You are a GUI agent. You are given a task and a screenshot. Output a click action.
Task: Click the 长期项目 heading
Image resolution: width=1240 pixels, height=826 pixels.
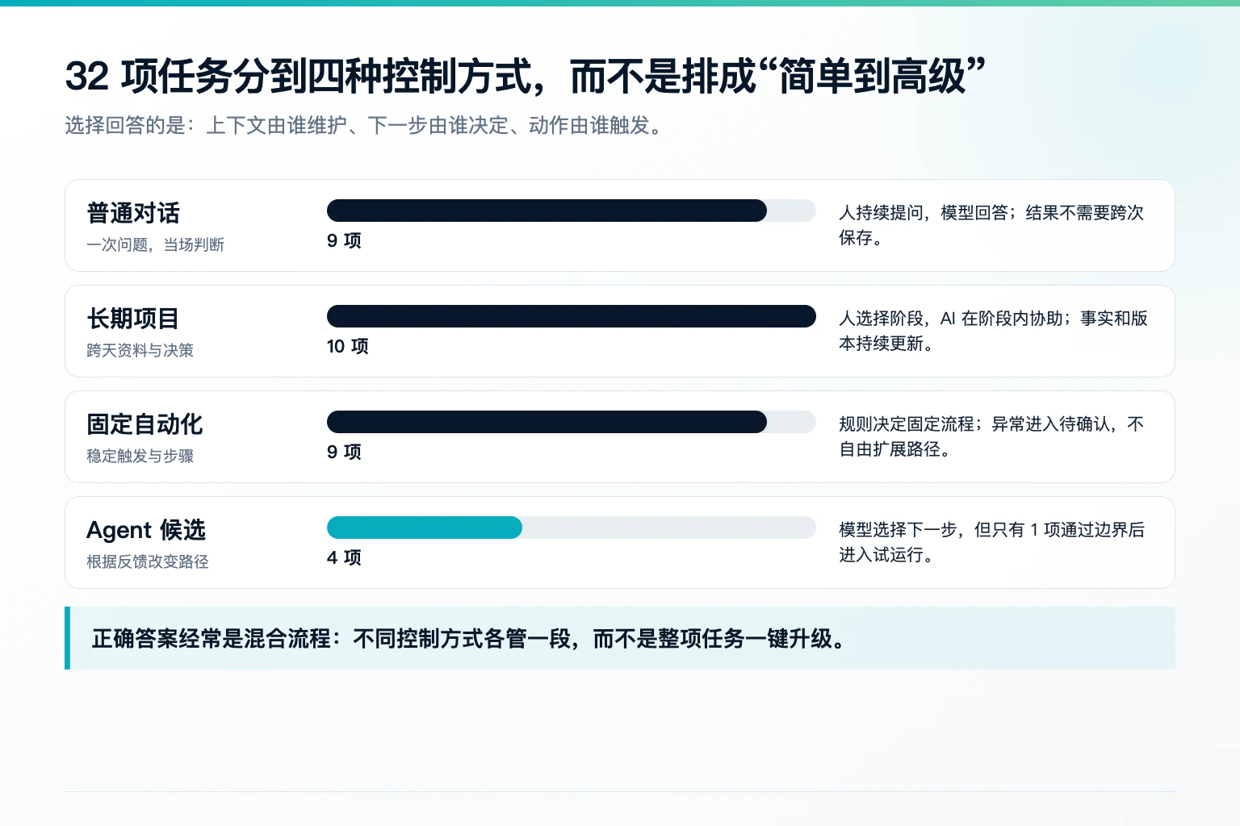[x=133, y=319]
